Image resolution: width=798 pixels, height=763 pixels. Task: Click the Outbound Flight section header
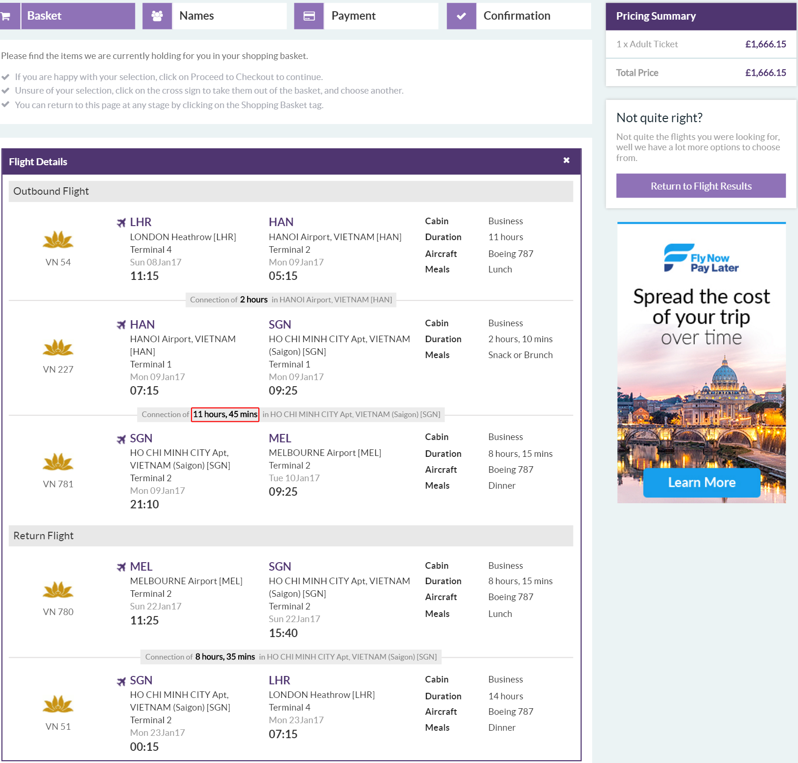click(291, 191)
